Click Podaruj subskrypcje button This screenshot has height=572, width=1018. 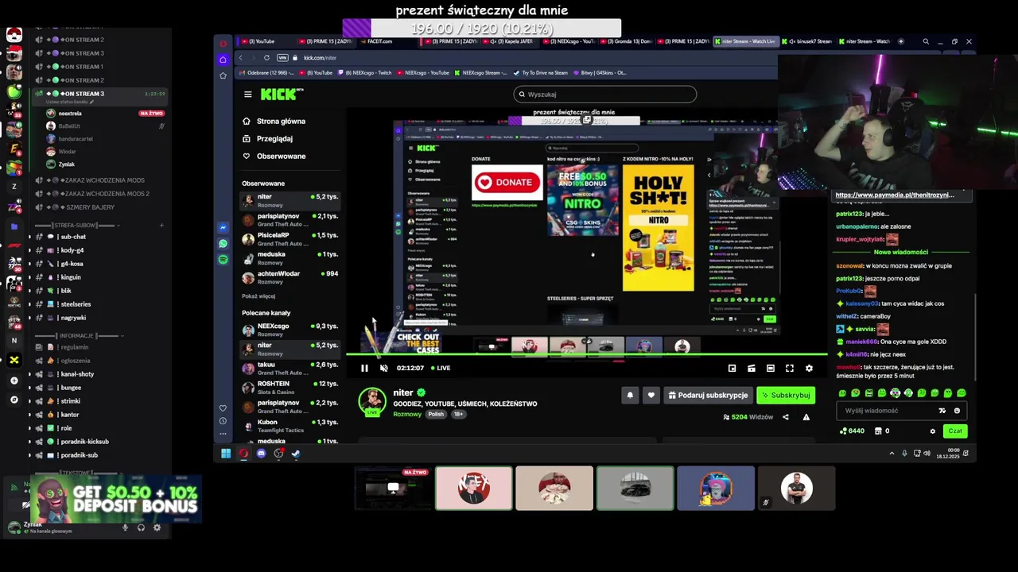coord(708,395)
